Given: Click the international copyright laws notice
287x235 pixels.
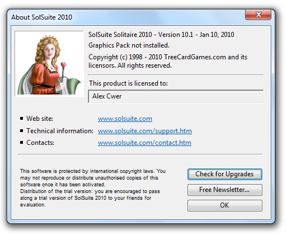Looking at the screenshot, I should coord(93,188).
